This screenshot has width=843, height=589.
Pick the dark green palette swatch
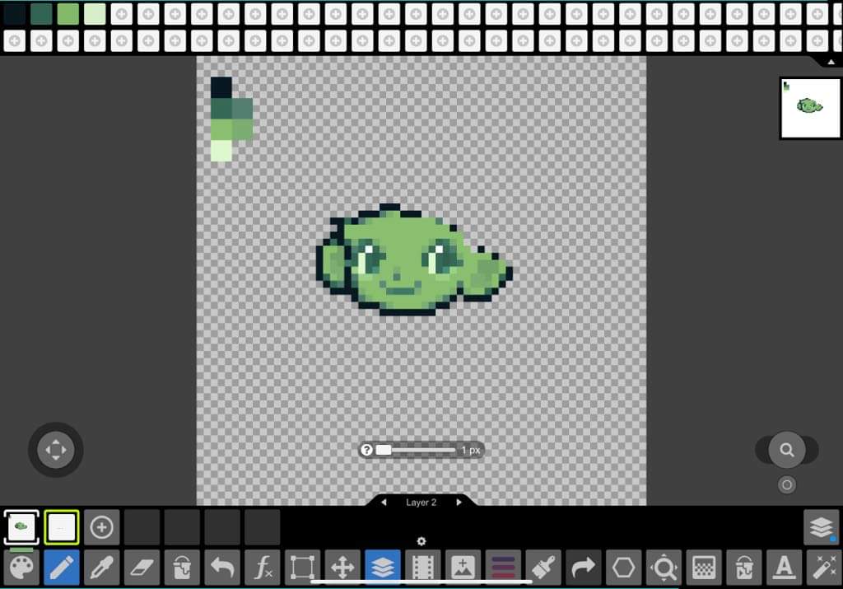pyautogui.click(x=41, y=14)
